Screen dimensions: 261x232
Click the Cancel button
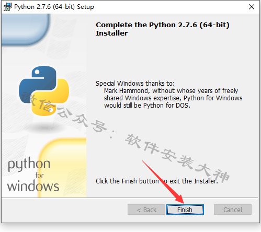coord(233,210)
